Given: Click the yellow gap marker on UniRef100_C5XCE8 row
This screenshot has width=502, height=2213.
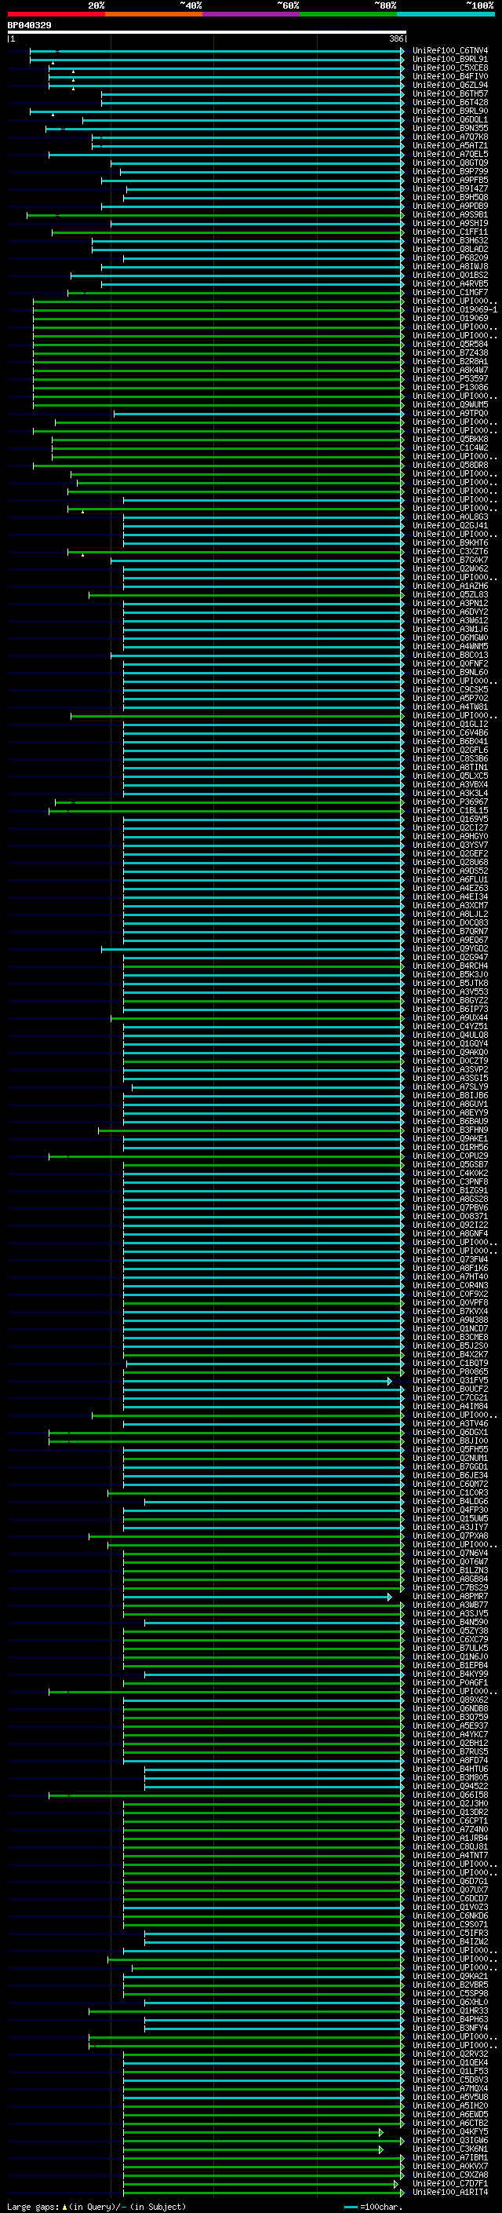Looking at the screenshot, I should tap(73, 71).
